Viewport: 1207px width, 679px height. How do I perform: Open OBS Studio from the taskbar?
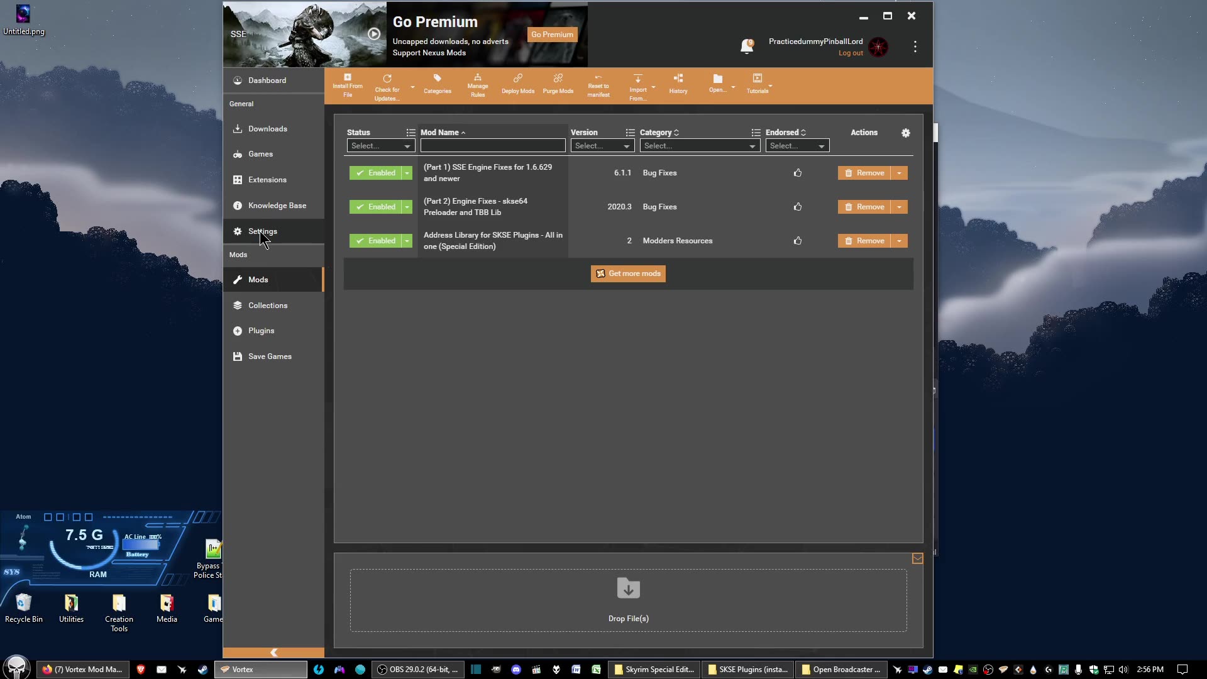417,669
